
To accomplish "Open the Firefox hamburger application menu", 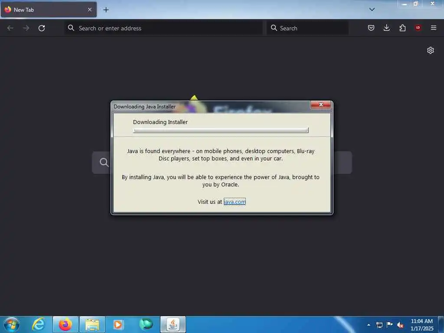I will [434, 28].
